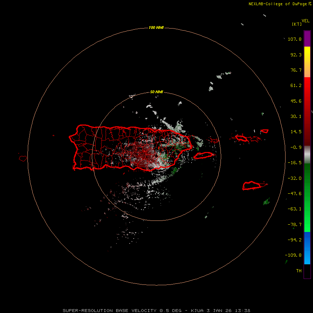The image size is (313, 313).
Task: Pick the gray near-zero color bar segment
Action: click(x=307, y=155)
